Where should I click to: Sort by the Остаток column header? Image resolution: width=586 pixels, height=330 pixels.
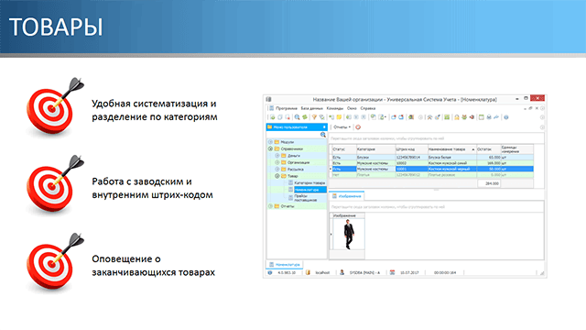488,149
